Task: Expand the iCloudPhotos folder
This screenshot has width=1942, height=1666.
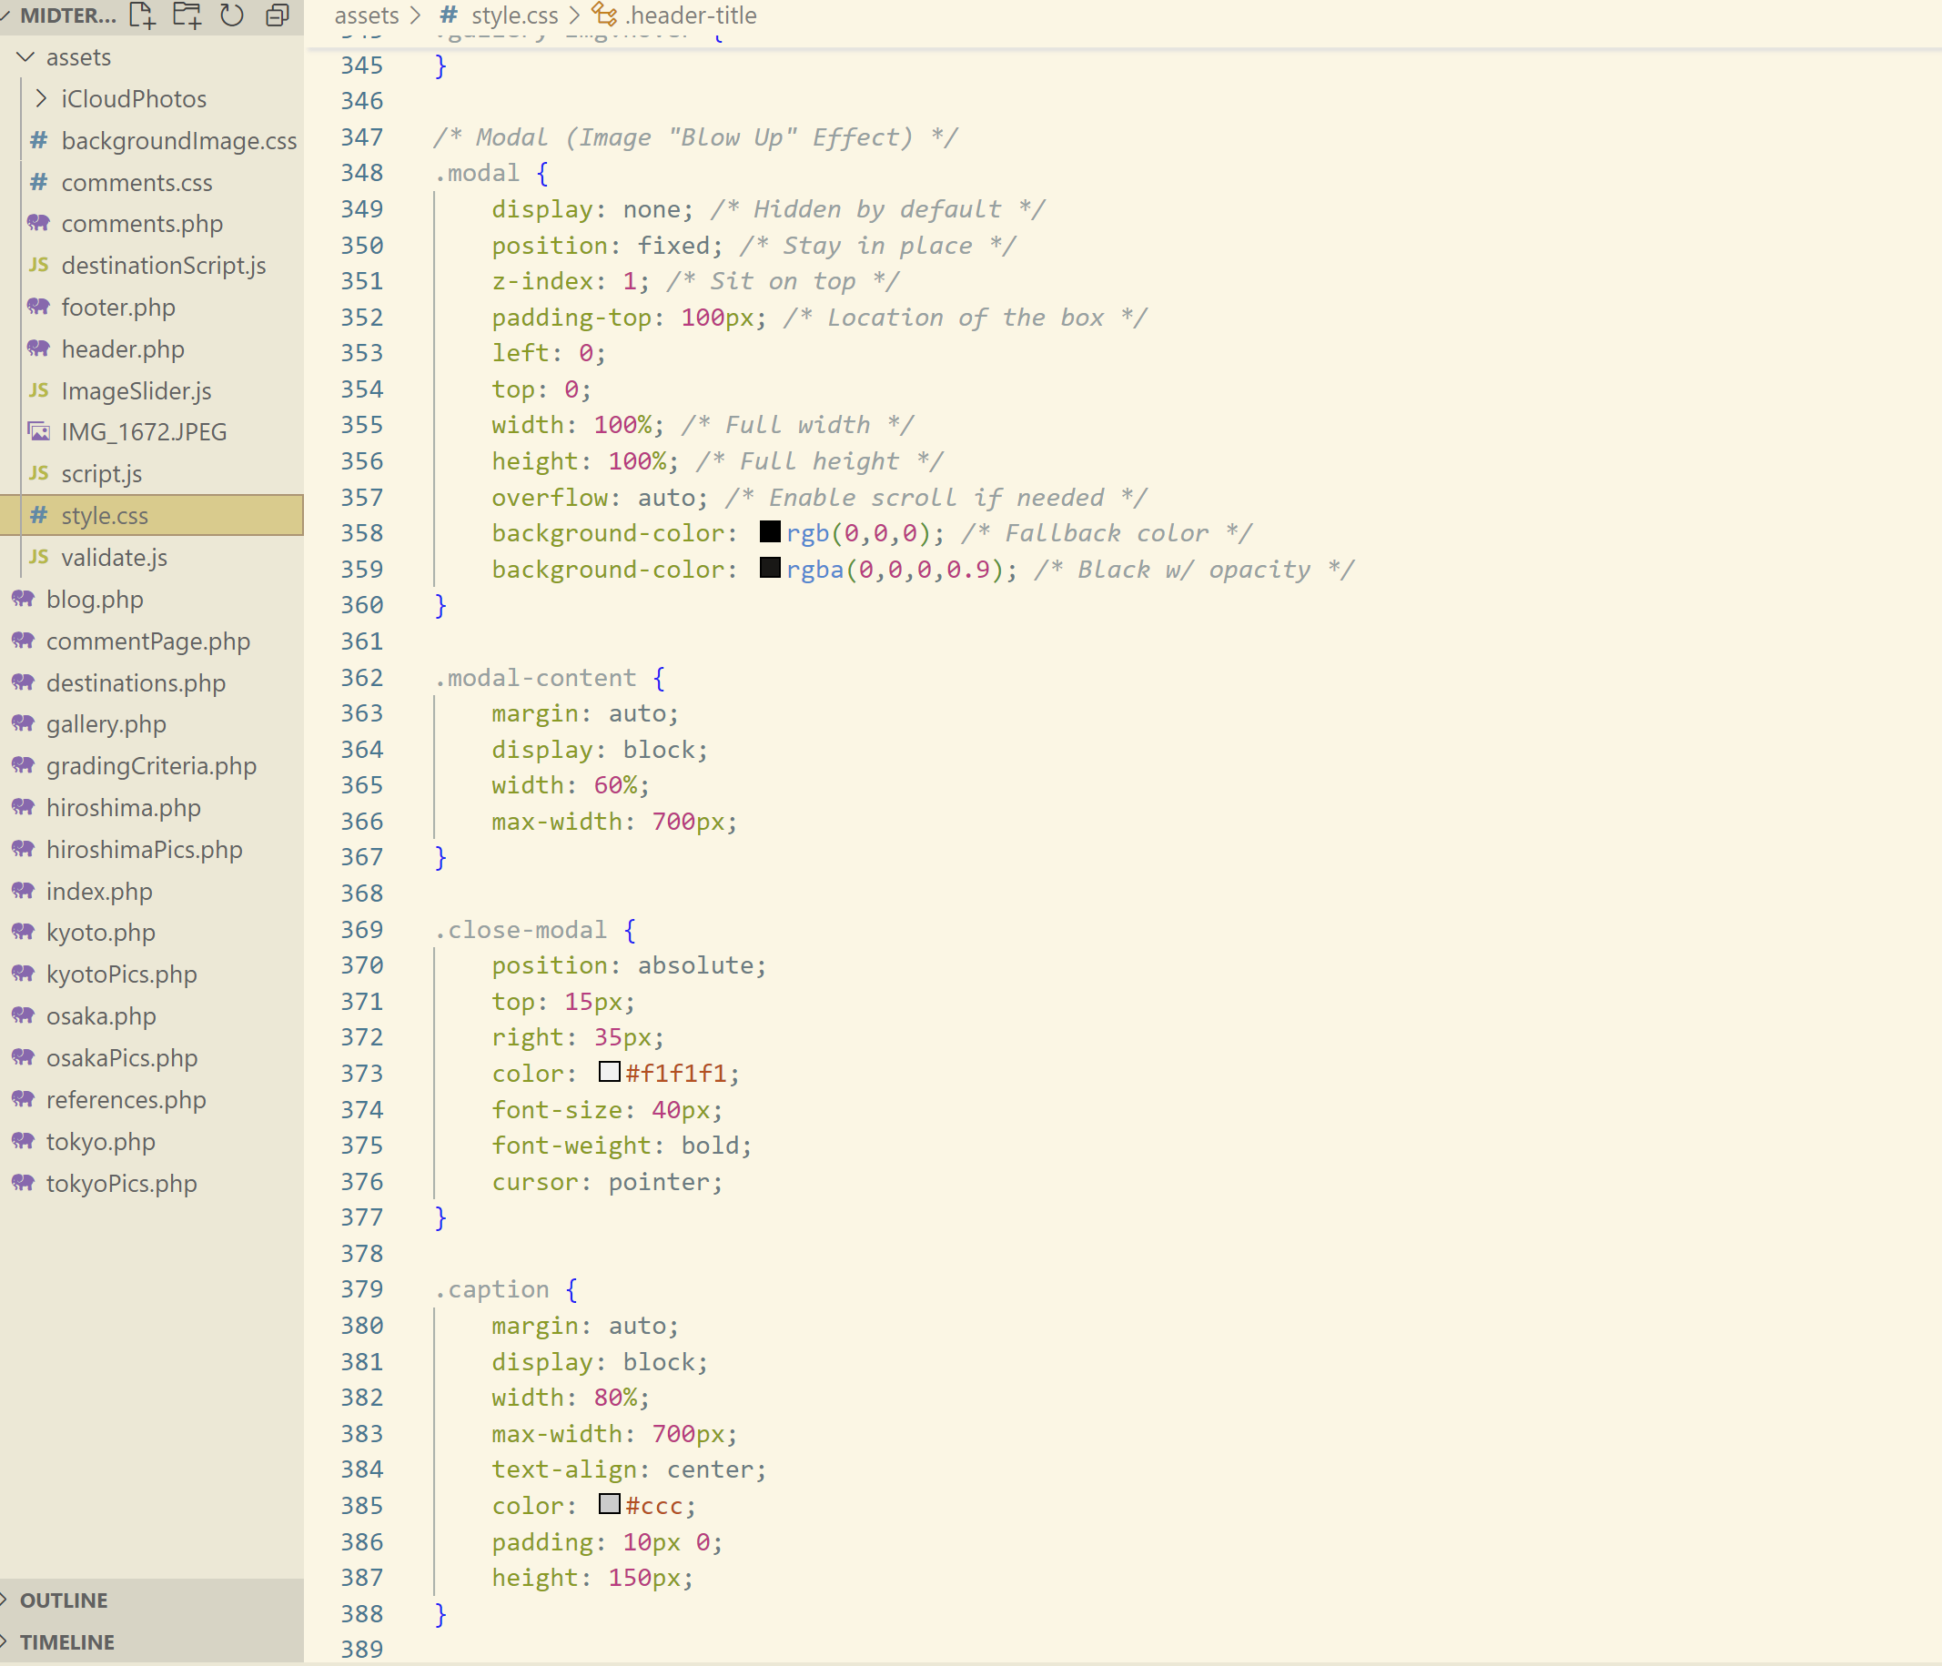Action: 41,98
